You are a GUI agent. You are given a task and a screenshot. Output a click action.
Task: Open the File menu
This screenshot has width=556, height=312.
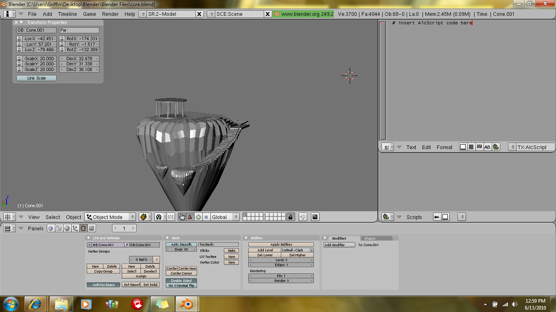point(32,14)
